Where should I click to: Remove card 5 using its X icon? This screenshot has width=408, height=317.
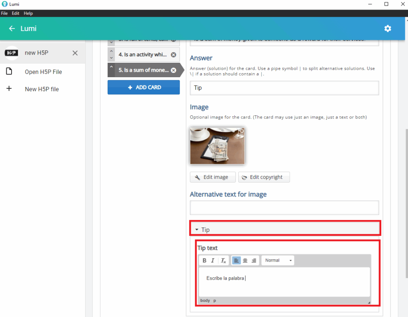coord(173,70)
